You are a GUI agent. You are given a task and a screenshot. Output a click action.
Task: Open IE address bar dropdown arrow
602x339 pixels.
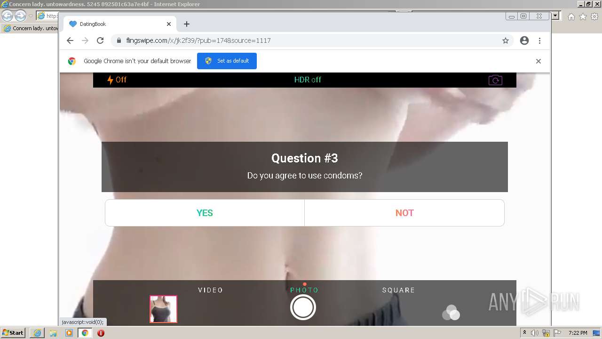pyautogui.click(x=555, y=16)
